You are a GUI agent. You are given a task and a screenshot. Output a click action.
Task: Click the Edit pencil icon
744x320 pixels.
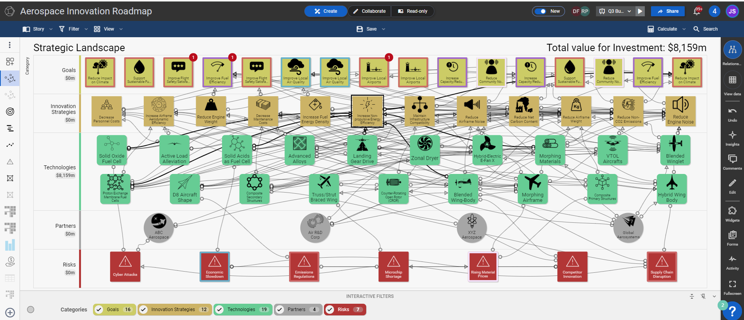pyautogui.click(x=732, y=183)
